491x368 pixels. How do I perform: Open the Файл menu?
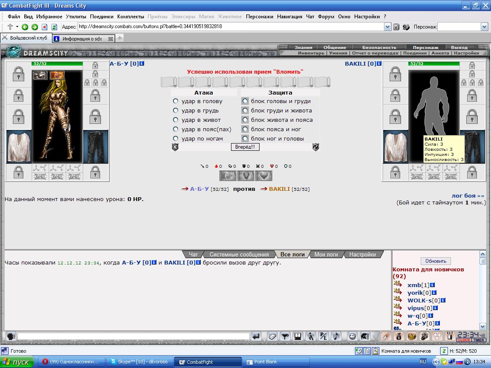click(x=14, y=17)
